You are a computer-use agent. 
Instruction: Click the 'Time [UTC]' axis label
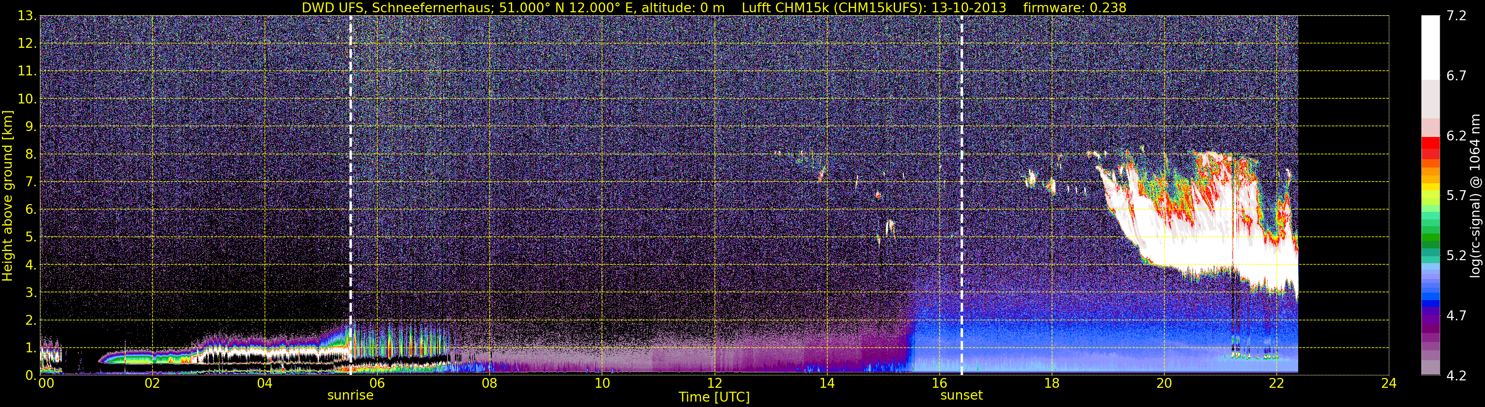coord(714,397)
